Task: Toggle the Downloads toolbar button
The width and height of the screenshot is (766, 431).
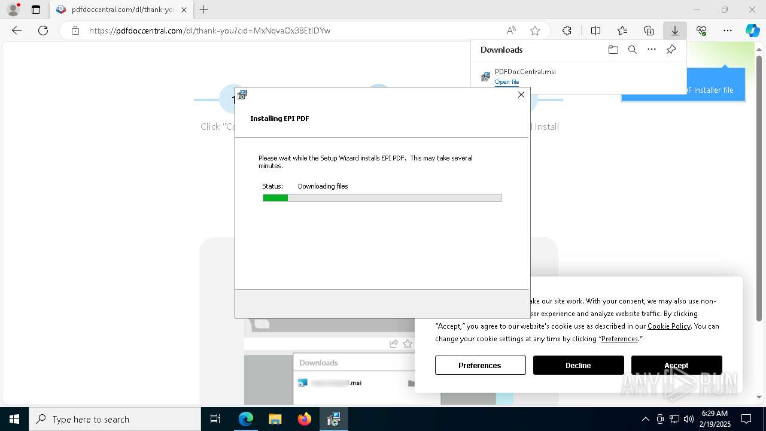Action: coord(675,31)
